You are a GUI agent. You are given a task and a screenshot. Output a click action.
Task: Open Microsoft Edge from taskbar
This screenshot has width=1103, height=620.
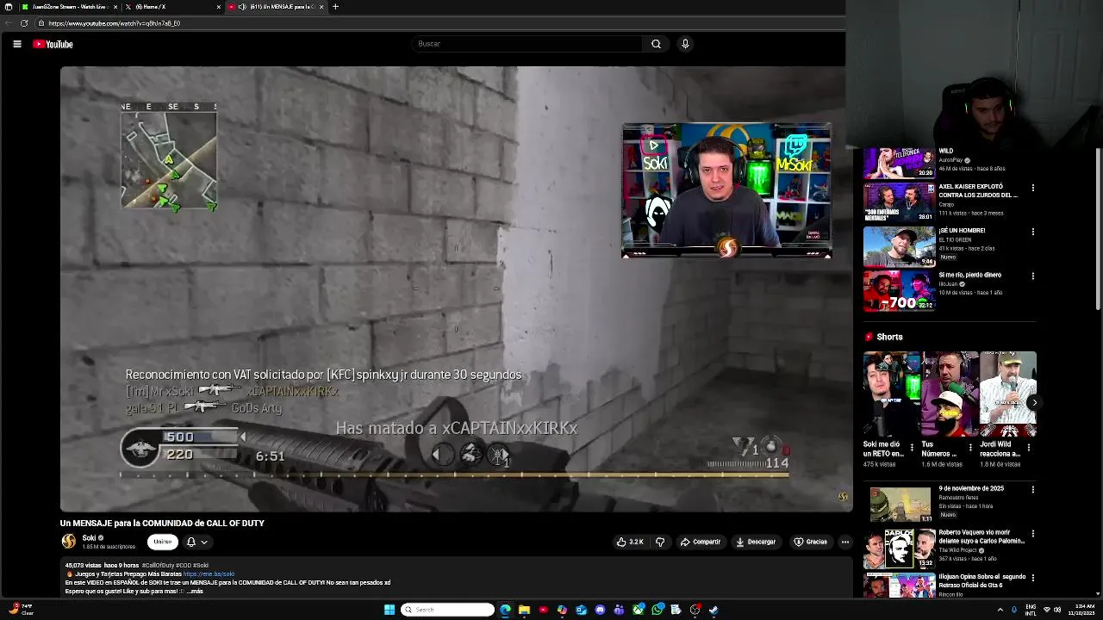click(505, 610)
